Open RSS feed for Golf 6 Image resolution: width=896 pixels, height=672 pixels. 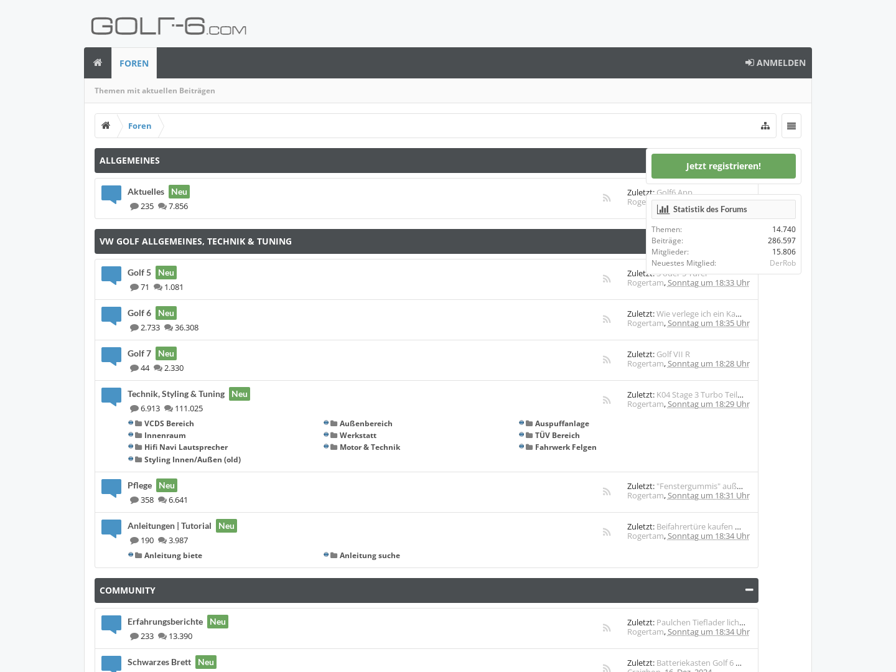607,319
